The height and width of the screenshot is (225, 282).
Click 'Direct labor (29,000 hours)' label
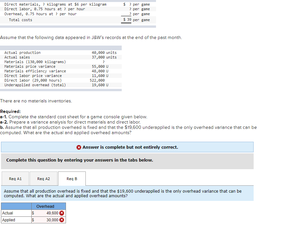(x=33, y=80)
